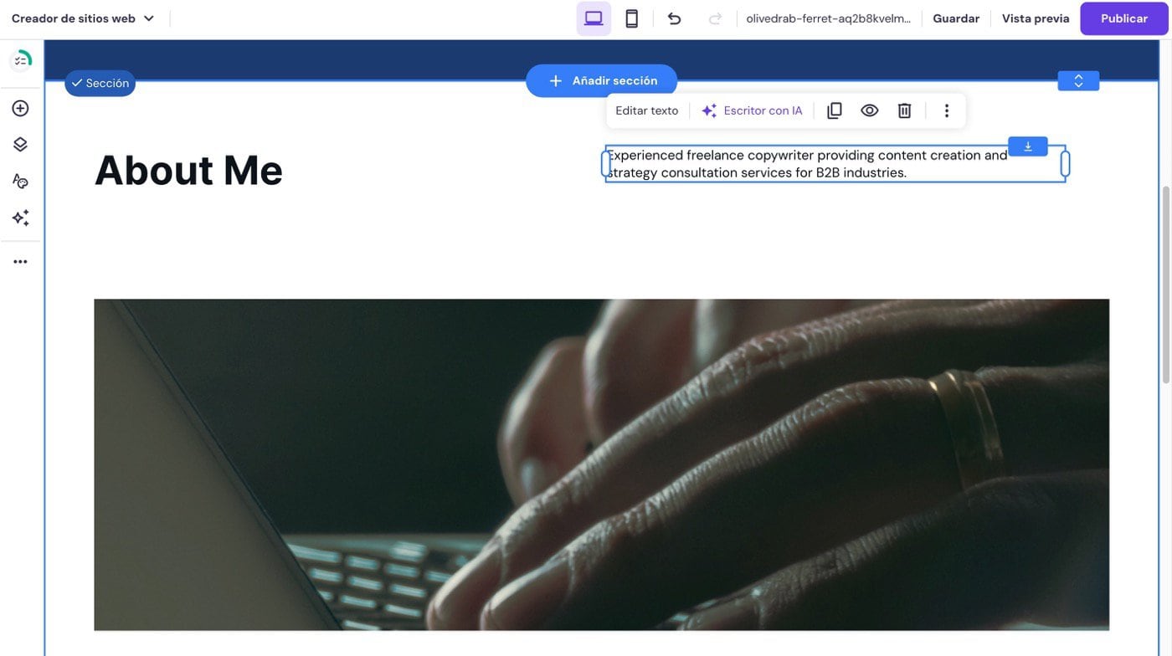Open the Creador de sitios web dropdown
The width and height of the screenshot is (1172, 656).
[x=83, y=18]
